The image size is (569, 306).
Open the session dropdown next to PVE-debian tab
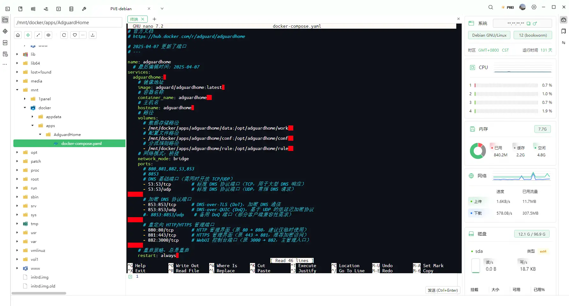coord(162,9)
